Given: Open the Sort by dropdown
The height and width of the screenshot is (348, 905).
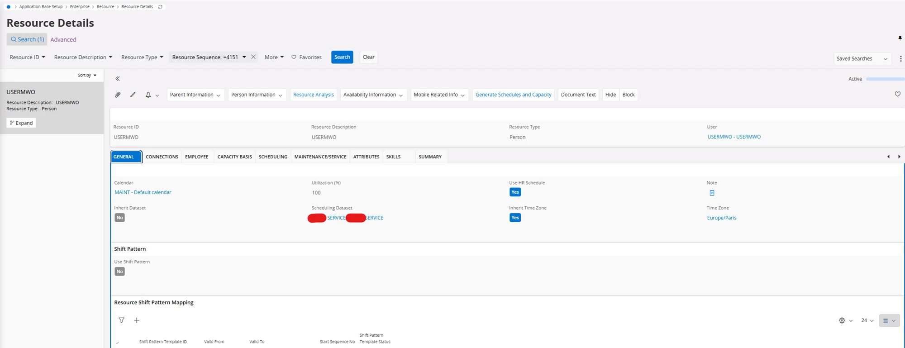Looking at the screenshot, I should [x=87, y=75].
